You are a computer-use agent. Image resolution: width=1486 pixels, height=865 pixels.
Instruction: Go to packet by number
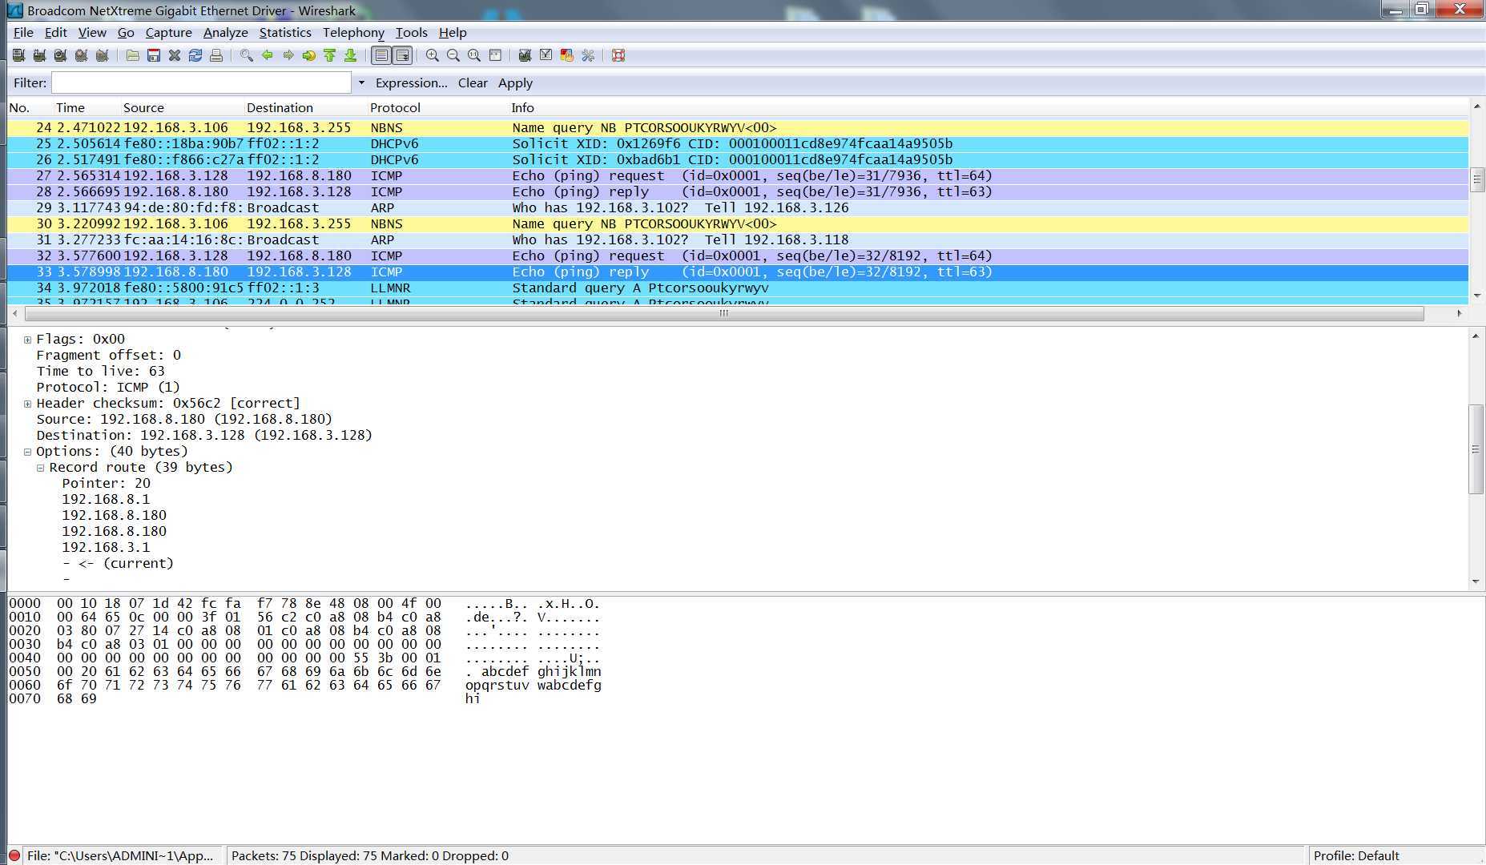coord(309,55)
